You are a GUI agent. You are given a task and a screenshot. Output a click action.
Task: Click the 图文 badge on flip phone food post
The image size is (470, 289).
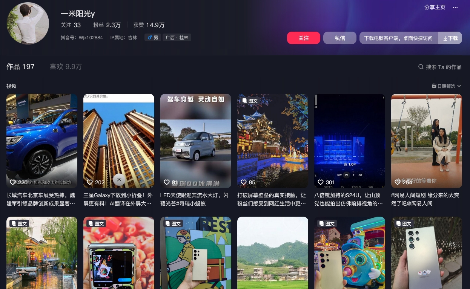click(96, 223)
